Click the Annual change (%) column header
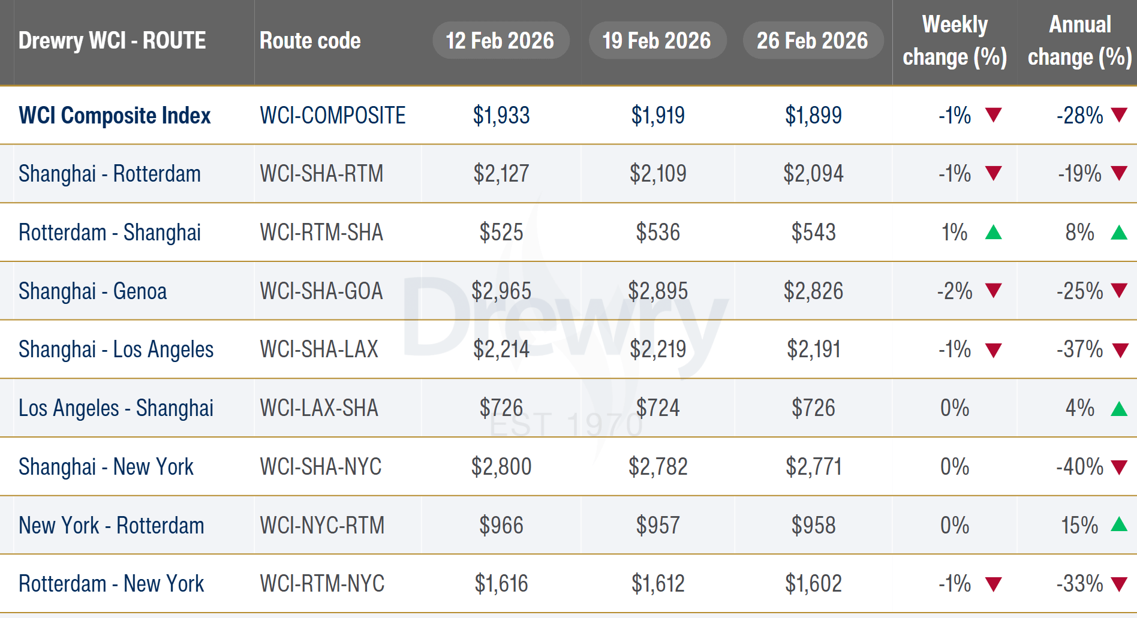 point(1079,41)
